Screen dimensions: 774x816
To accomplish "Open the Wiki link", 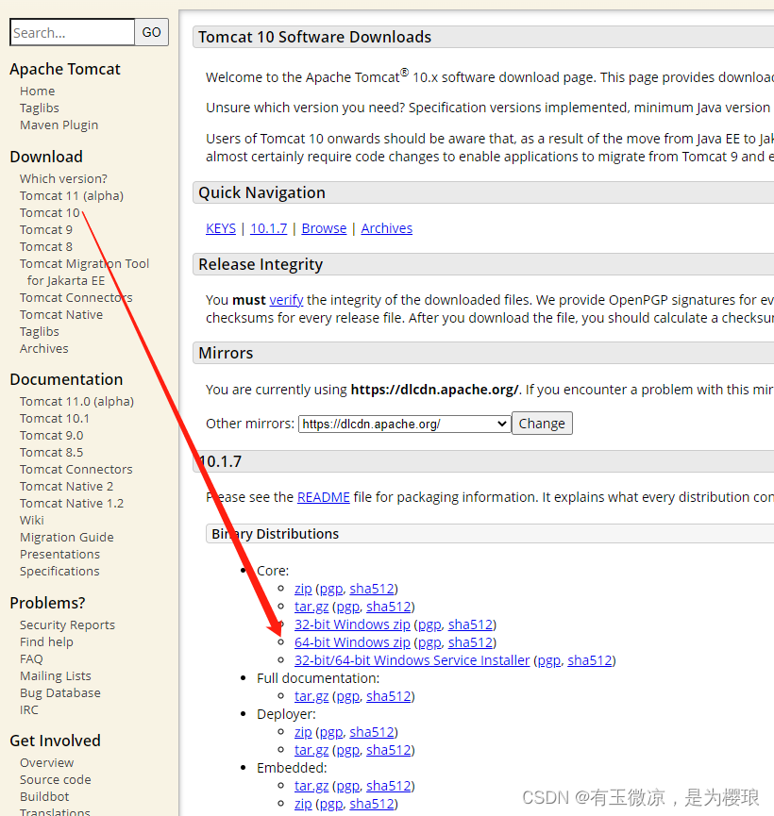I will pyautogui.click(x=32, y=521).
